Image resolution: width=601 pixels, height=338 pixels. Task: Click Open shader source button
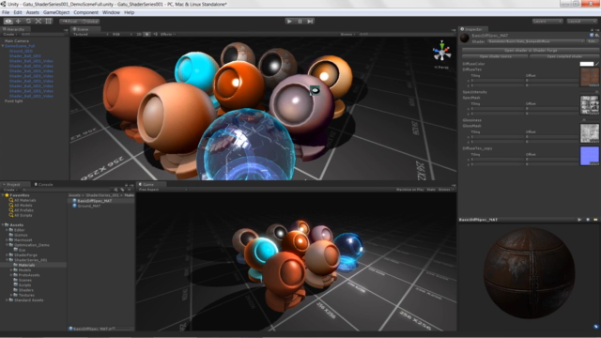coord(495,56)
